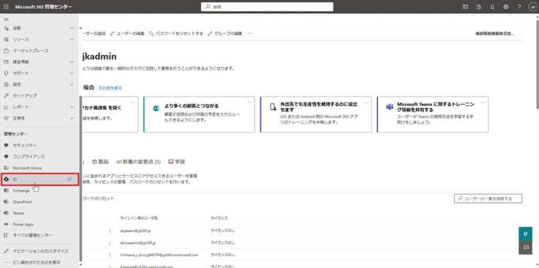Click the setup wrench icon

coord(6,96)
